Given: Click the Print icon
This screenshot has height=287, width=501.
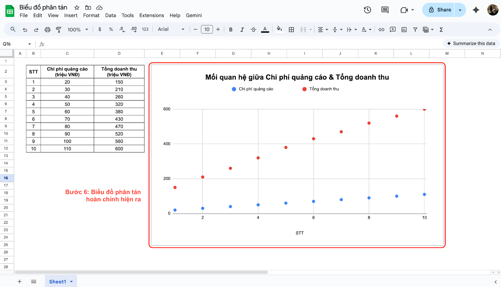Looking at the screenshot, I should coord(47,29).
